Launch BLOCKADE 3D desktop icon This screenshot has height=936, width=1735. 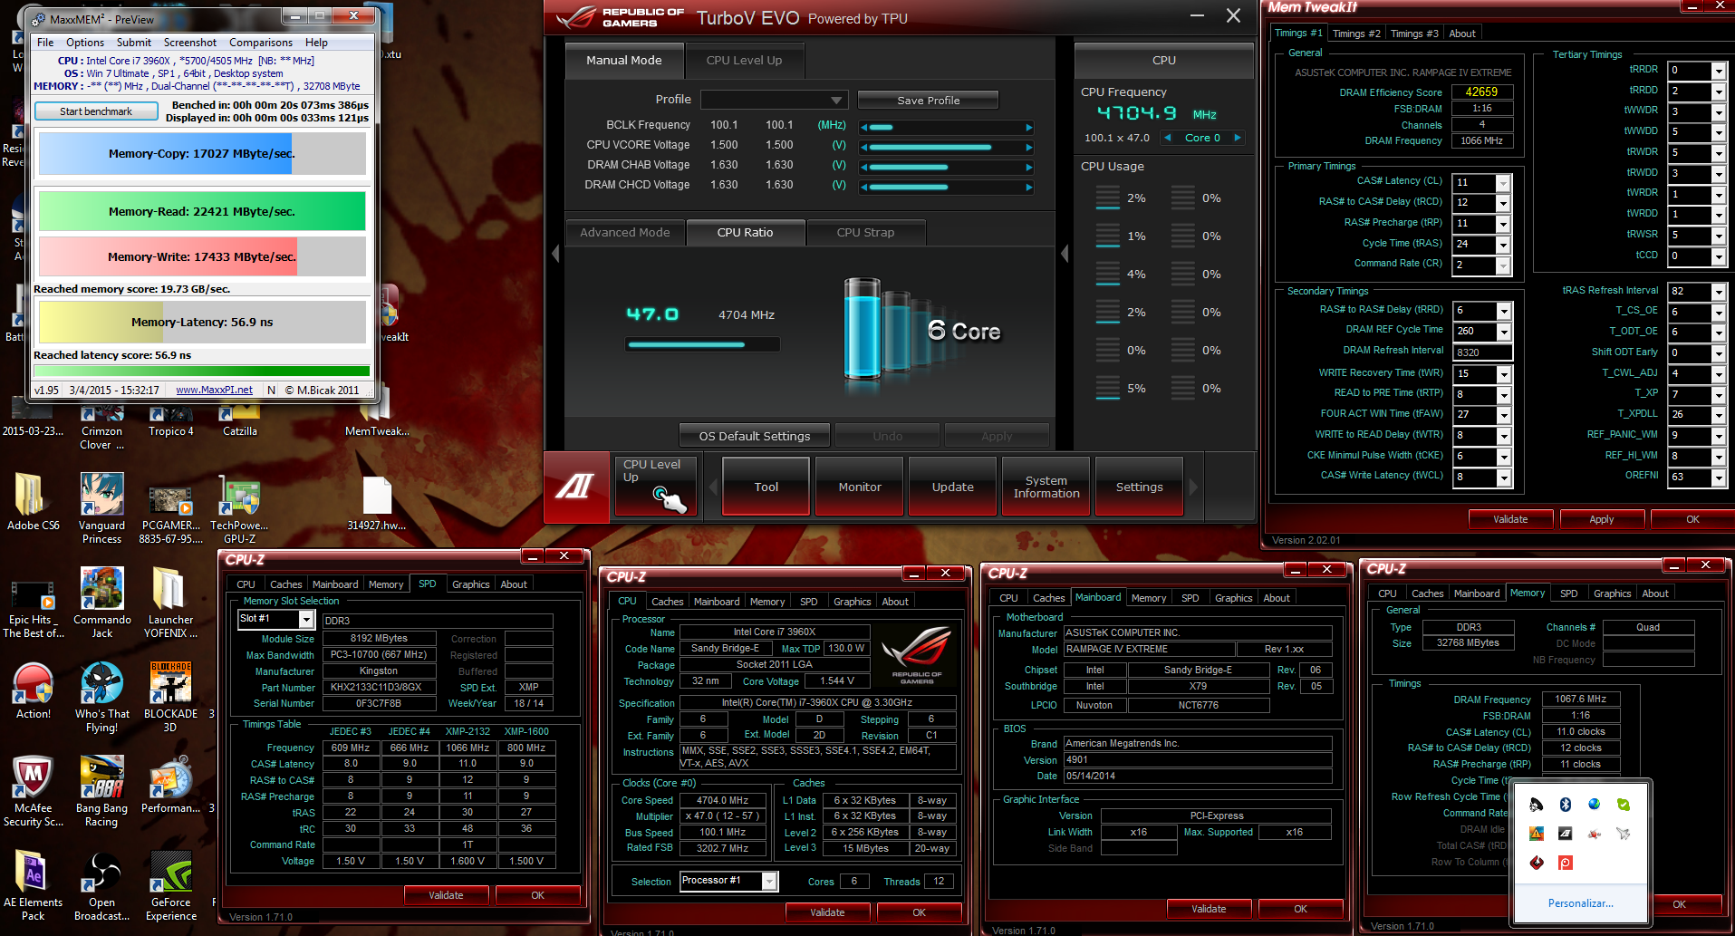pos(170,697)
